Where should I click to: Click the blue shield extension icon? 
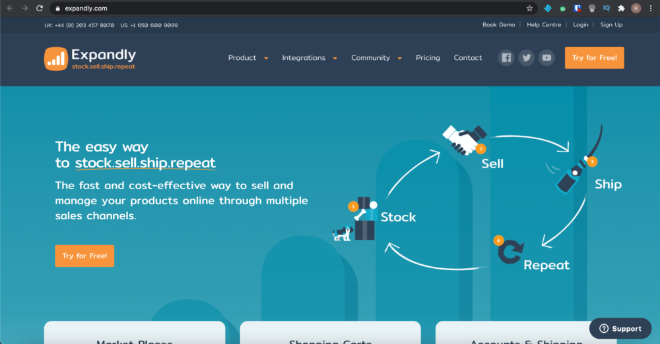(x=577, y=8)
